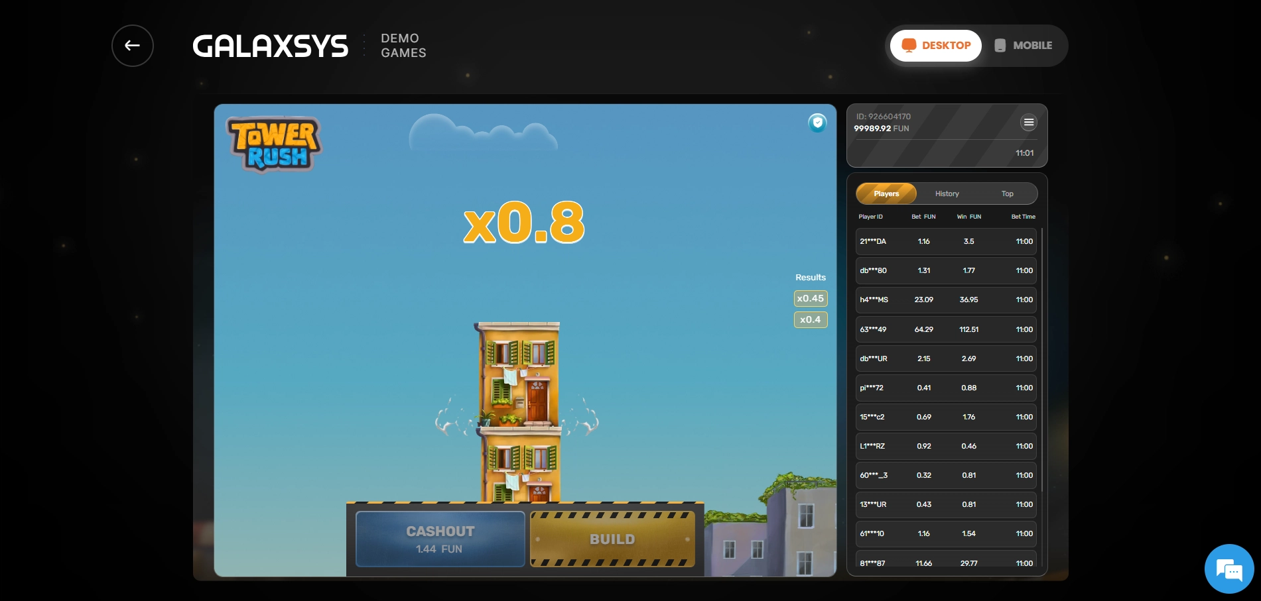
Task: Click bet value 64.29
Action: click(x=923, y=329)
